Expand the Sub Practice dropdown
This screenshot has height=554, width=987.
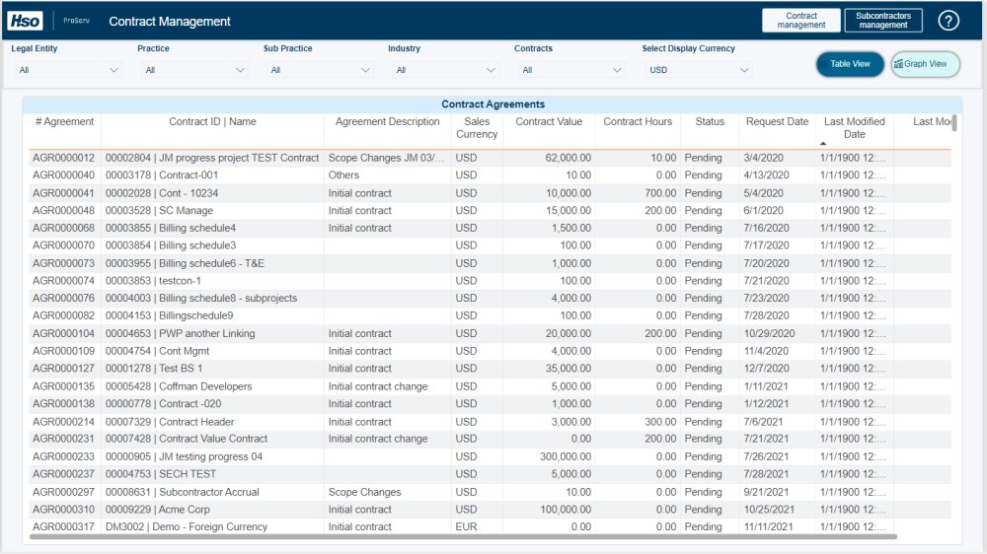click(320, 70)
